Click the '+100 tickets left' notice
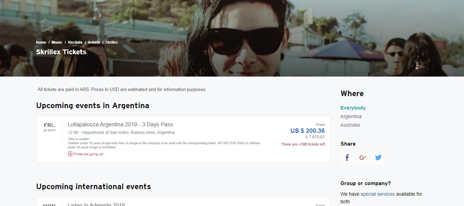The image size is (464, 206). click(303, 144)
